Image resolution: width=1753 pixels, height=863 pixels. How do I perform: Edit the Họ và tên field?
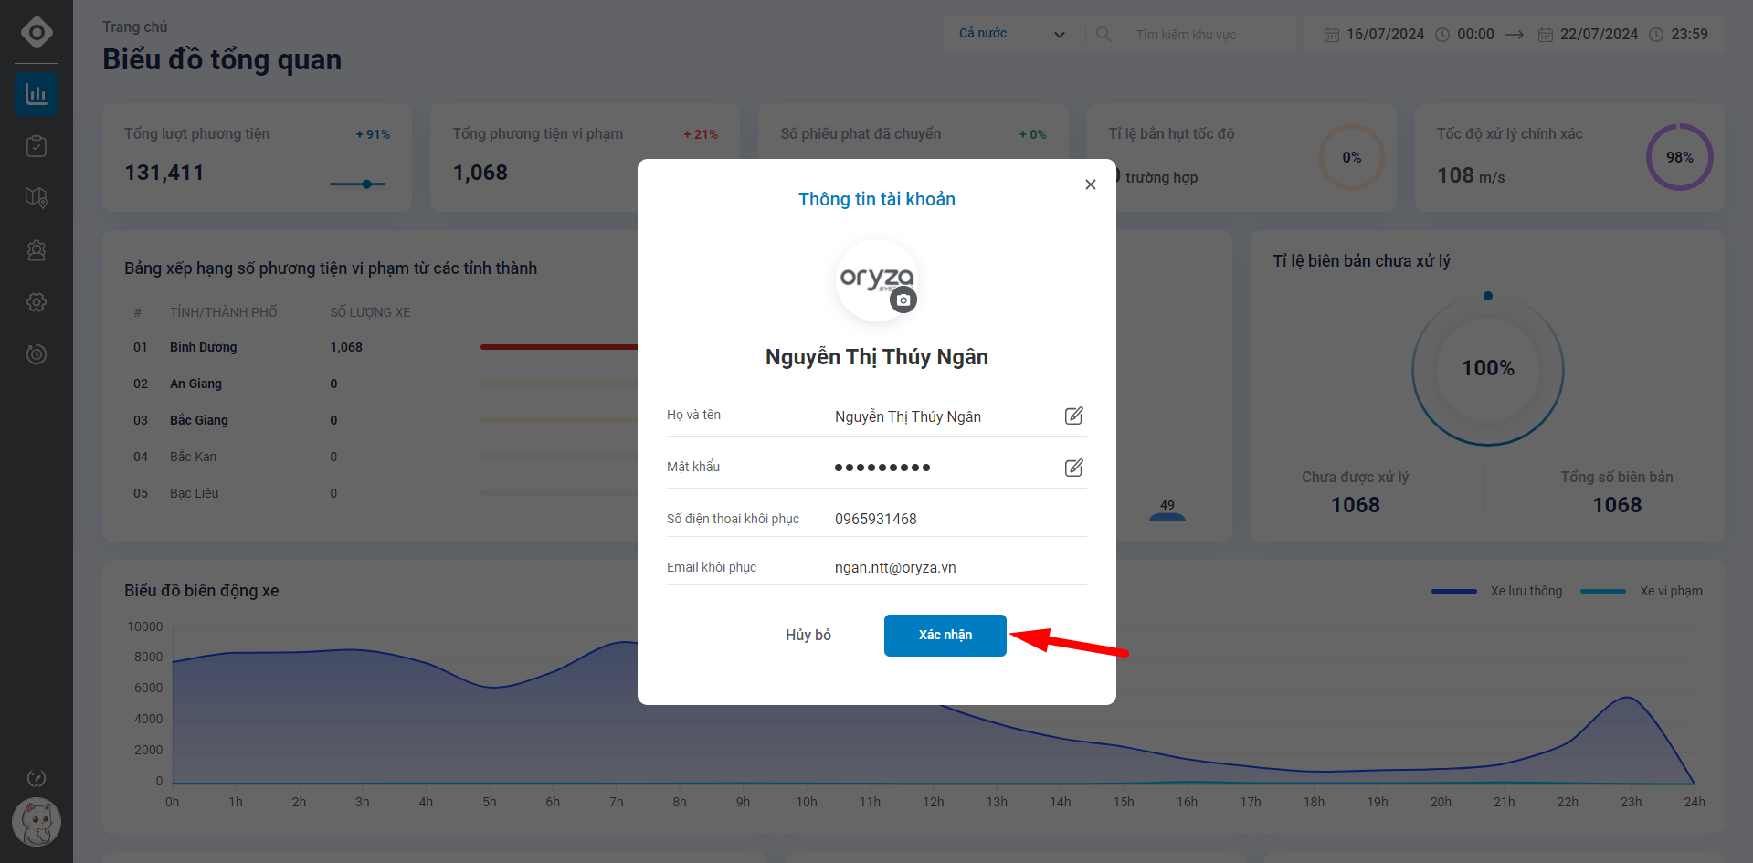1073,416
